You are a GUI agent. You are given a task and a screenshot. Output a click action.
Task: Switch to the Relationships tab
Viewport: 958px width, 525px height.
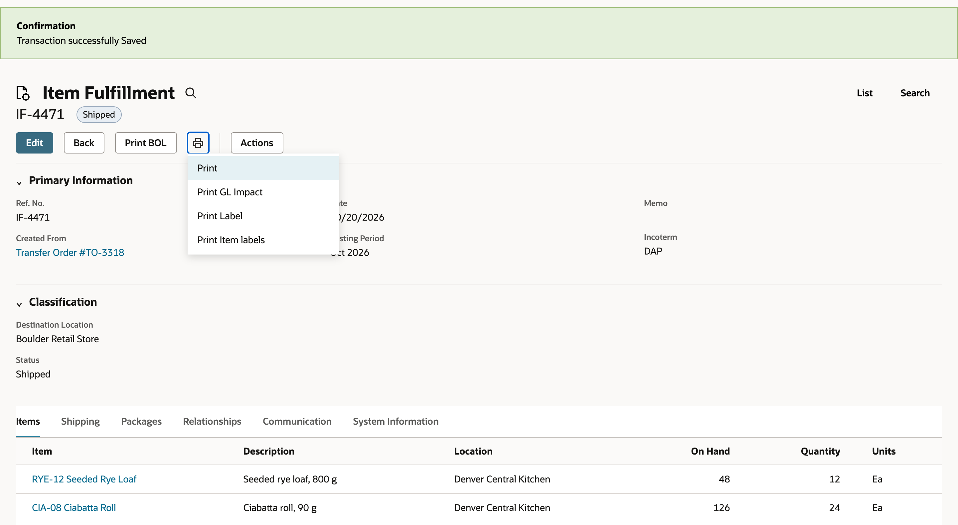pyautogui.click(x=212, y=421)
